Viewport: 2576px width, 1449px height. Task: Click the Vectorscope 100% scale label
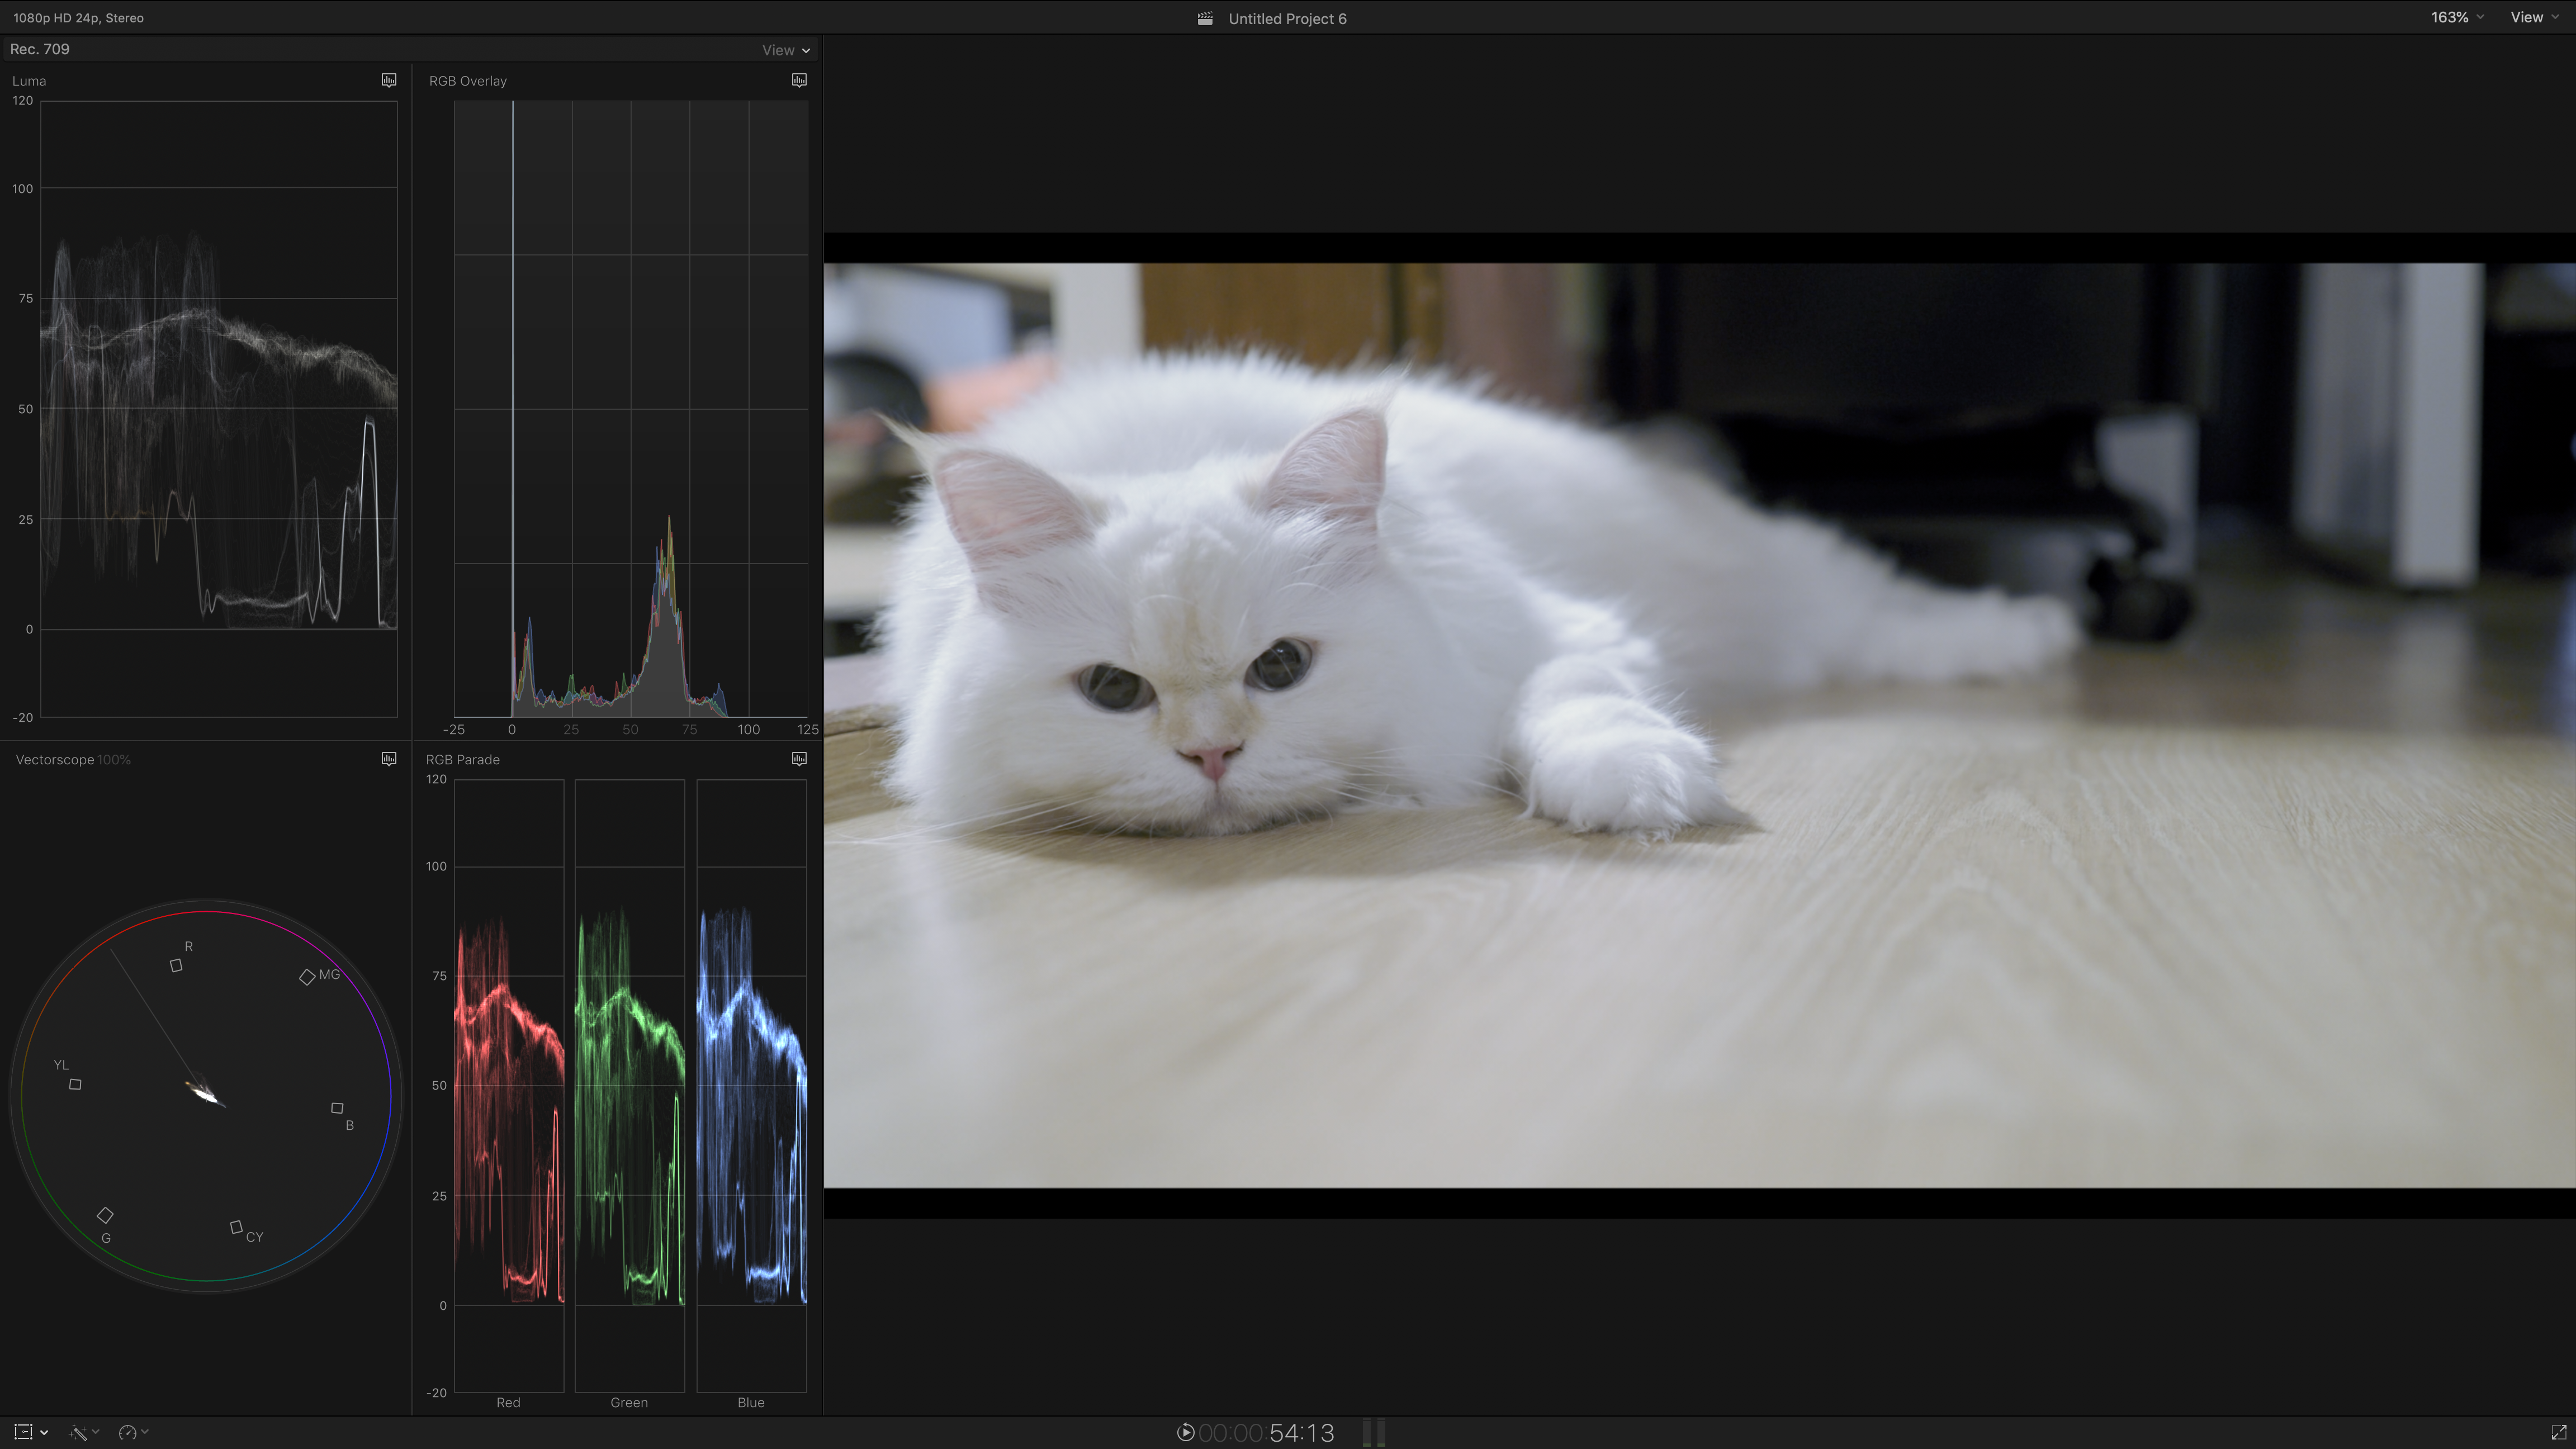click(114, 760)
